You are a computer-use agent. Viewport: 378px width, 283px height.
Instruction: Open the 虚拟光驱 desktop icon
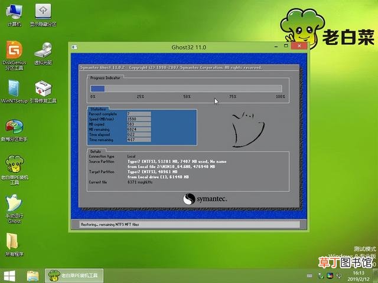pos(43,54)
